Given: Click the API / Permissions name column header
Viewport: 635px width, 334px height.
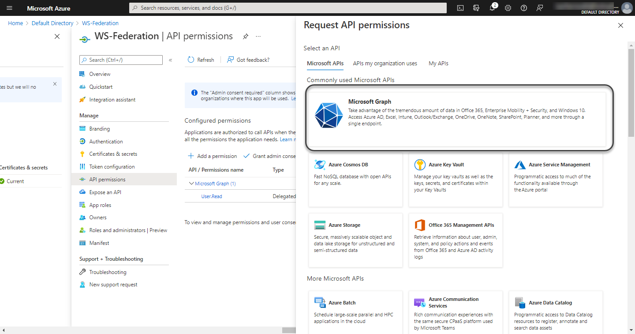Looking at the screenshot, I should pos(216,170).
